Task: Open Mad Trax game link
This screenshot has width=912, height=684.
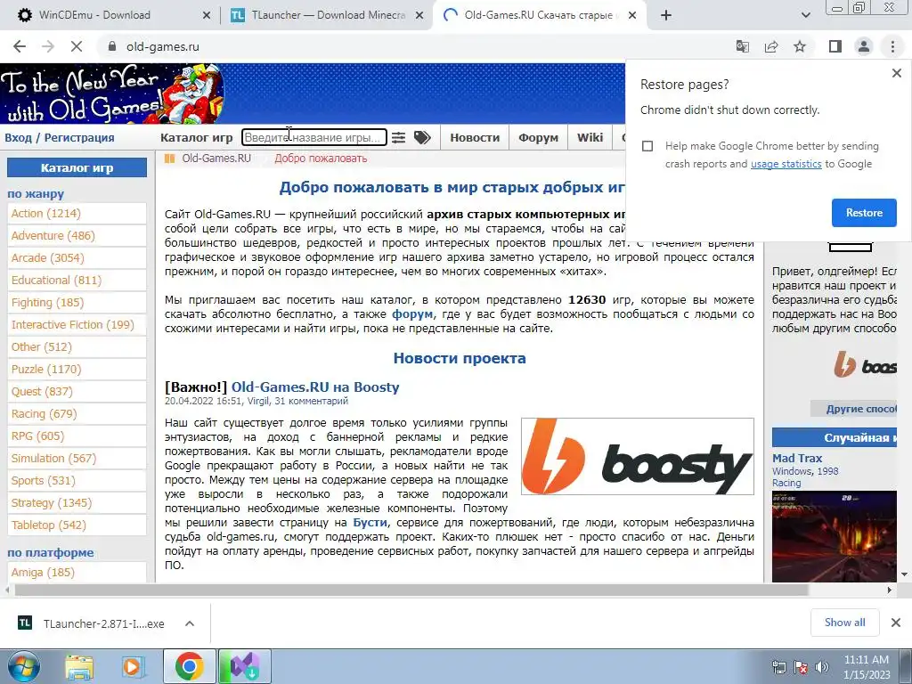Action: pyautogui.click(x=797, y=458)
